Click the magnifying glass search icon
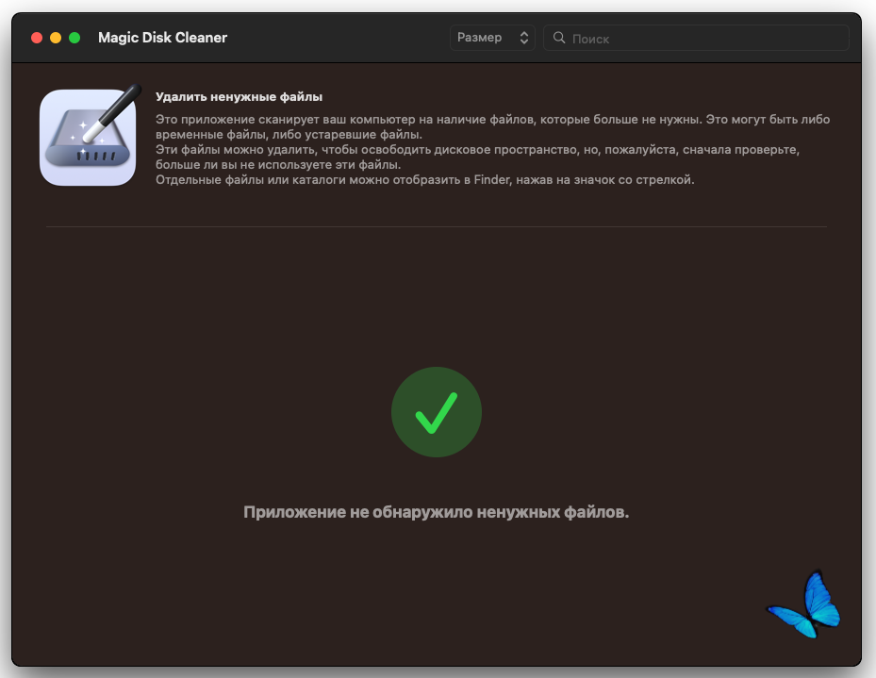Image resolution: width=876 pixels, height=678 pixels. 558,38
